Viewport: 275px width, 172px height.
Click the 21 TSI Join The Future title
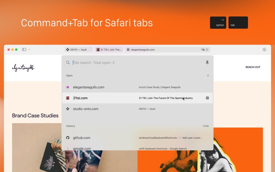166,98
